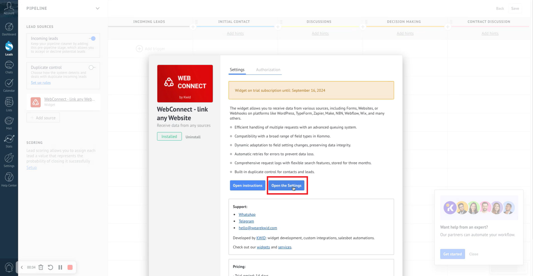
Task: Disable the Incoming leads toggle
Action: click(92, 39)
